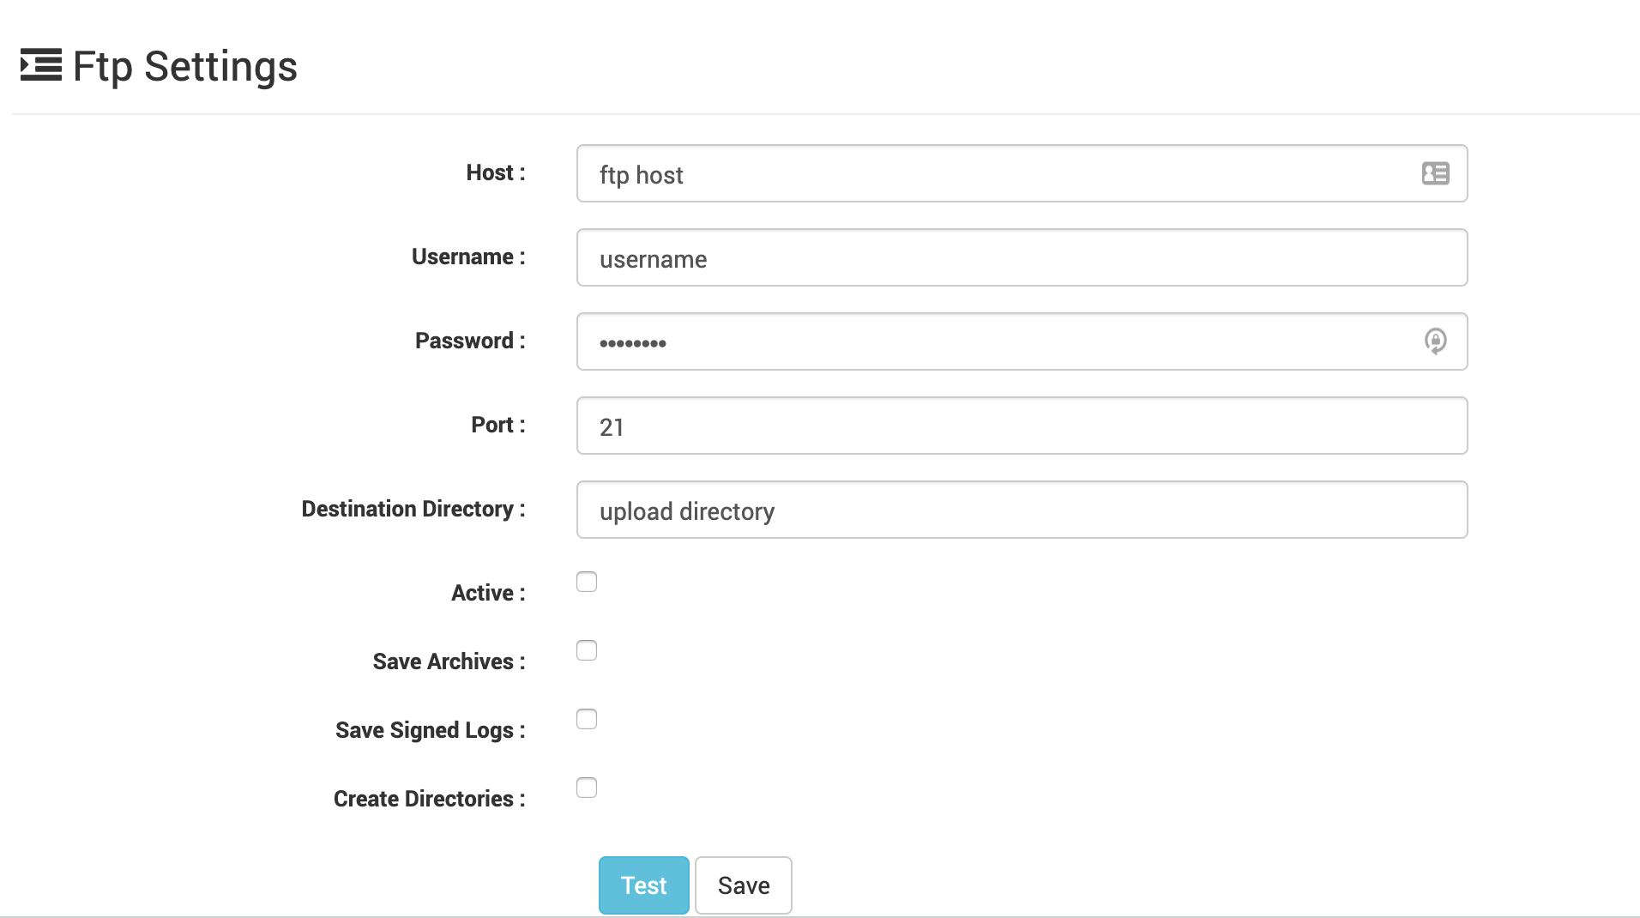Click the 'Destination Directory :' label
1640x918 pixels.
pos(413,509)
